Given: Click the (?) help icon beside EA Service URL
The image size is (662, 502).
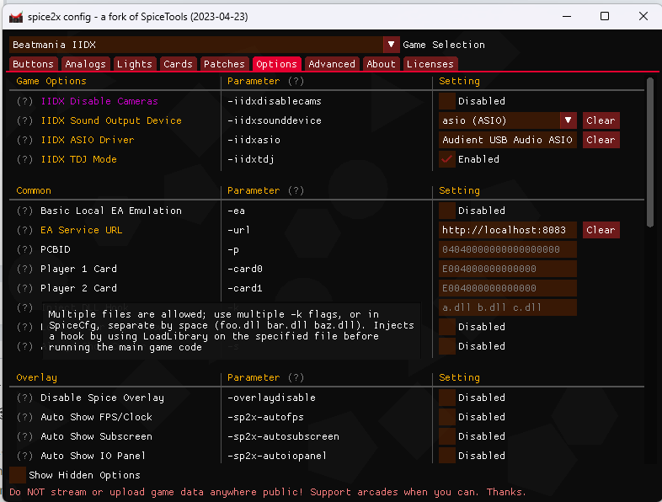Looking at the screenshot, I should tap(25, 230).
